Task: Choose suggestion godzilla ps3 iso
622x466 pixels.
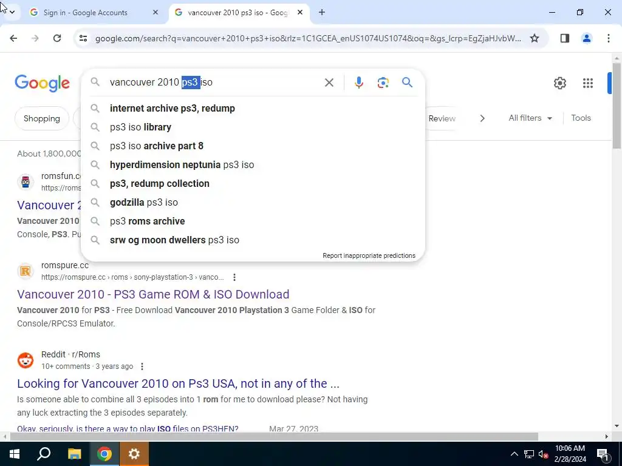Action: click(253, 203)
